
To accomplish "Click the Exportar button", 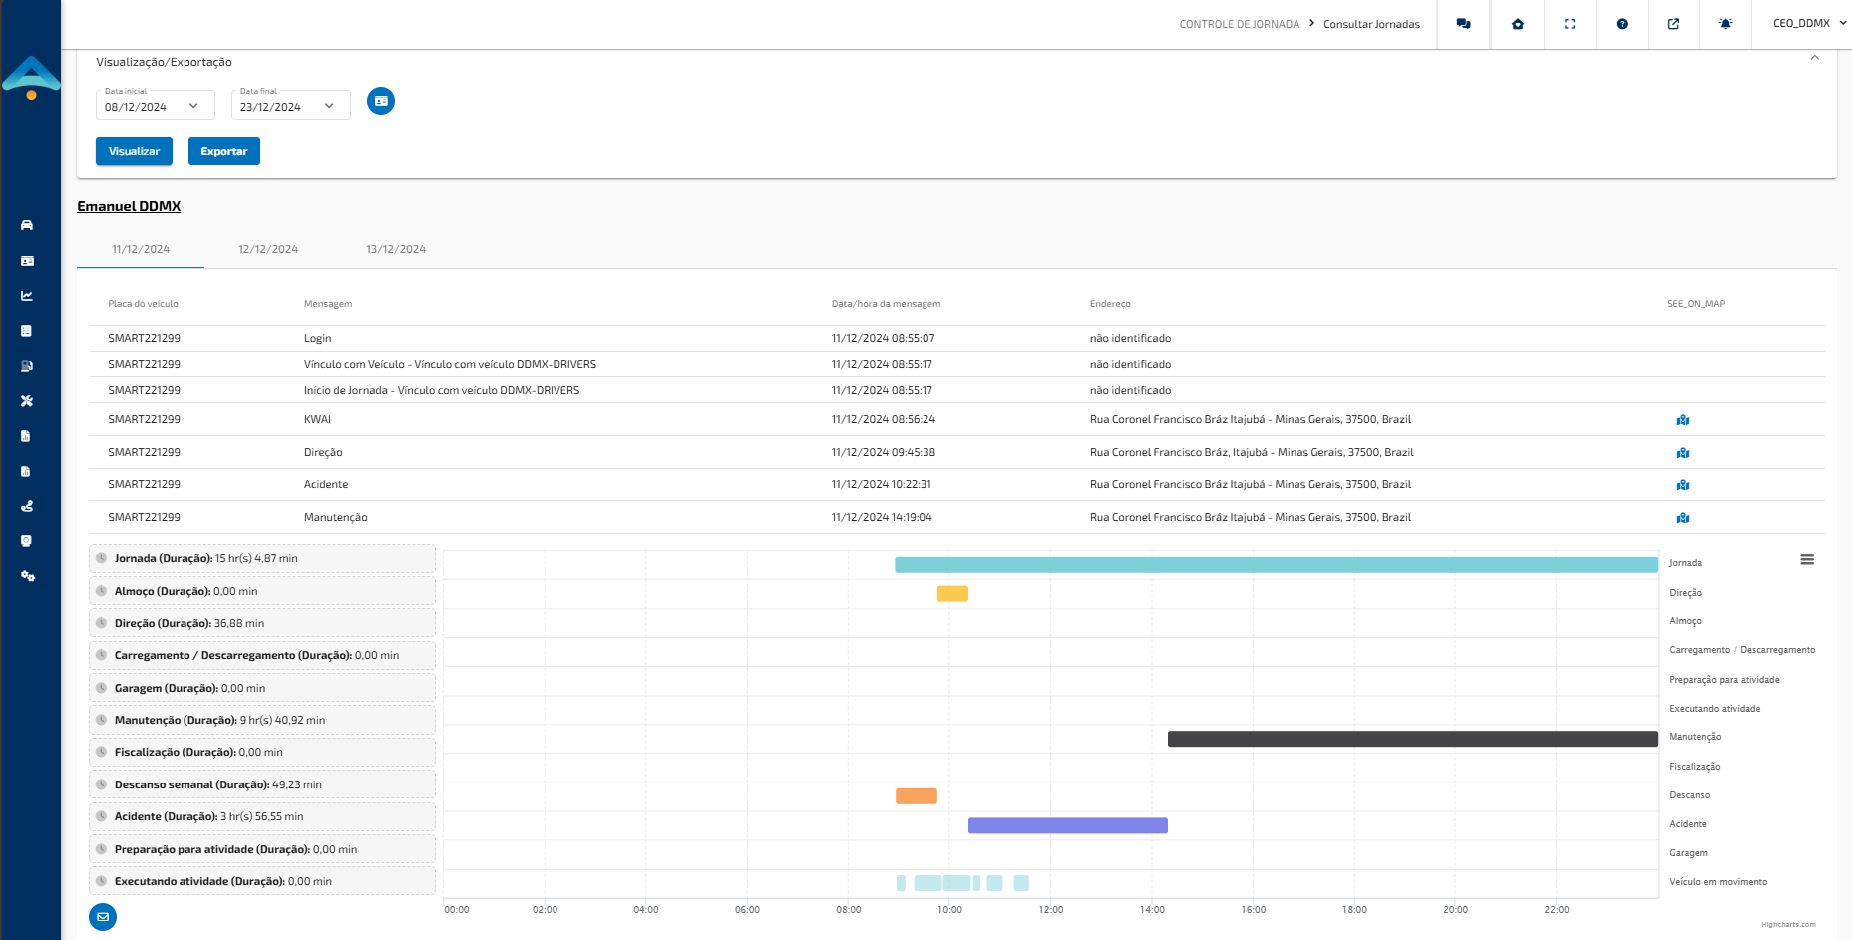I will [x=224, y=151].
